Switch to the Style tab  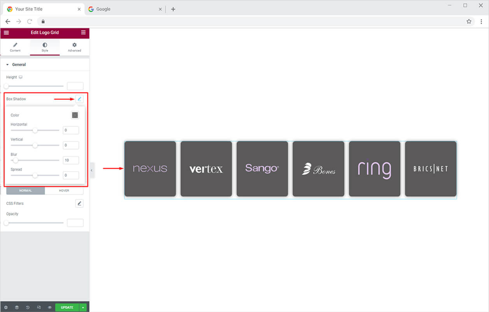45,47
